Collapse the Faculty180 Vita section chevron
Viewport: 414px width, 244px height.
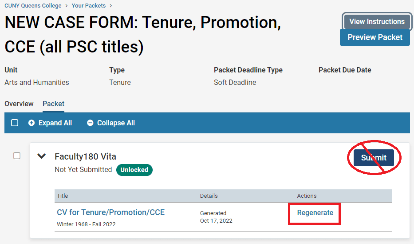coord(42,156)
